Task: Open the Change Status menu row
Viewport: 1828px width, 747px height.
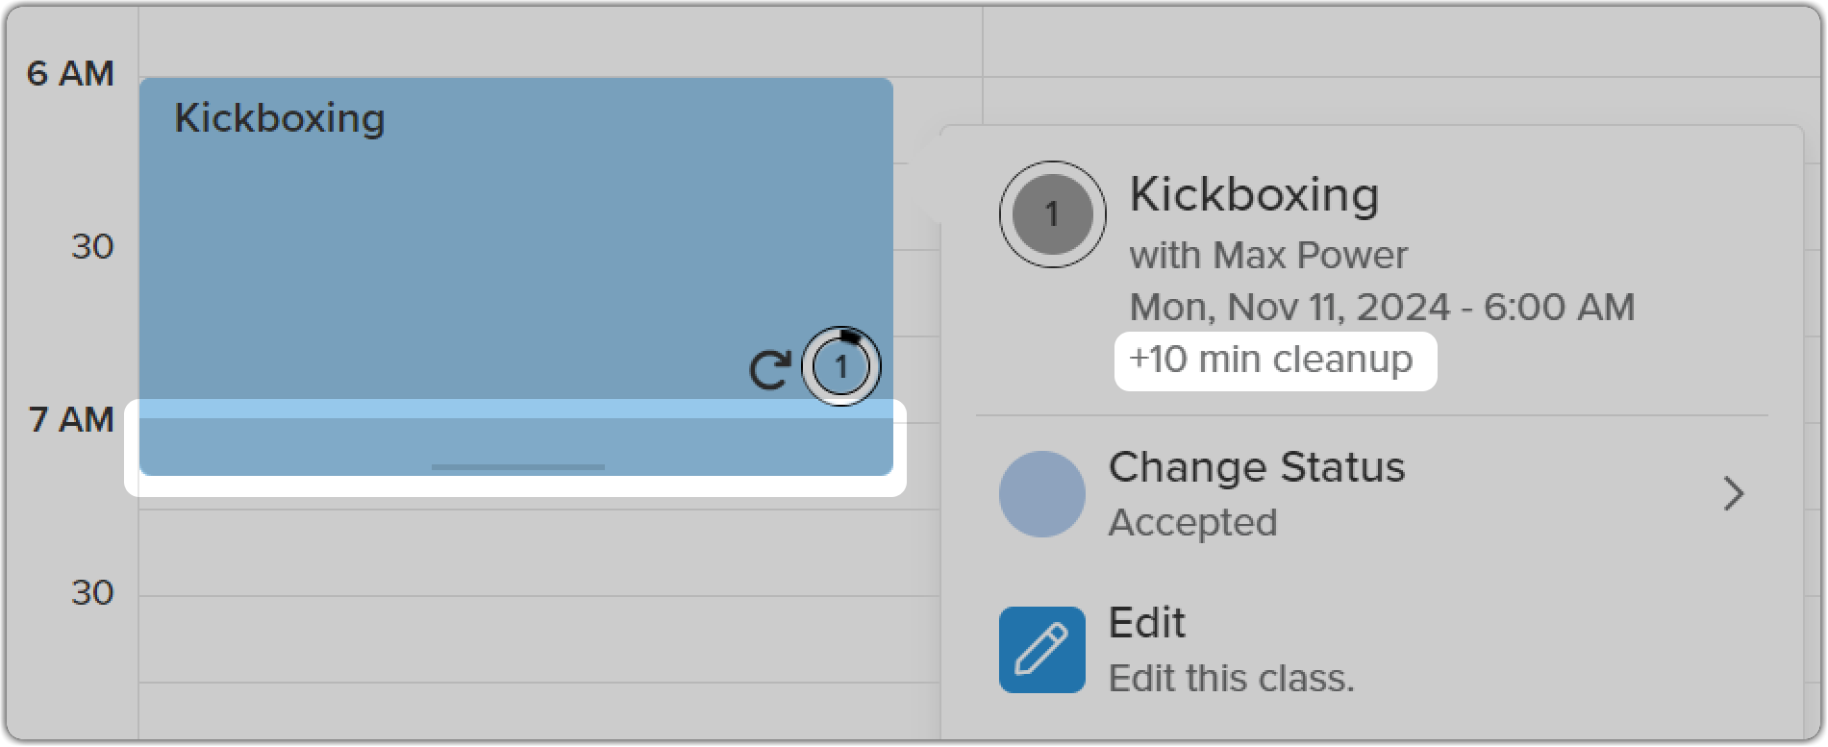Action: click(1372, 494)
